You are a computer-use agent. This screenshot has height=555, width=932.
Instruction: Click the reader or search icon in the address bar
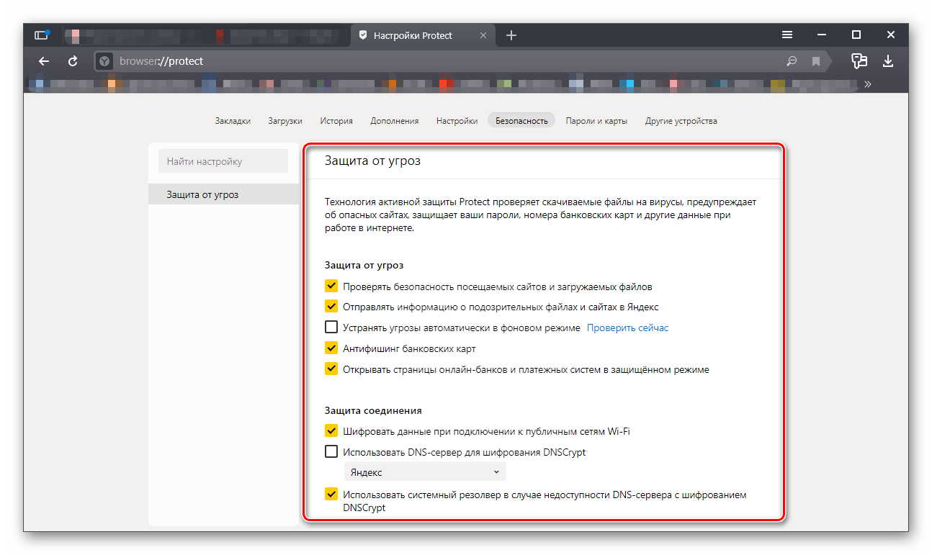coord(792,61)
